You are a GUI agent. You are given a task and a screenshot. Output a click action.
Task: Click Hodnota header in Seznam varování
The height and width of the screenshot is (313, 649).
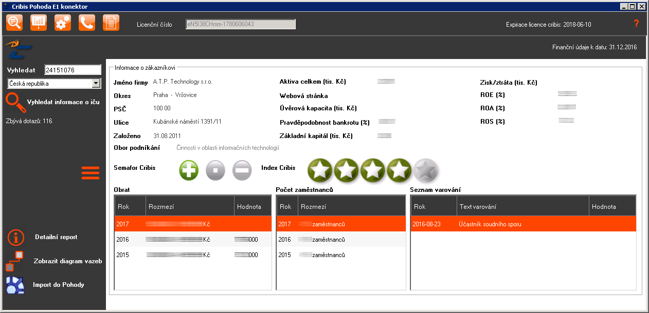612,207
